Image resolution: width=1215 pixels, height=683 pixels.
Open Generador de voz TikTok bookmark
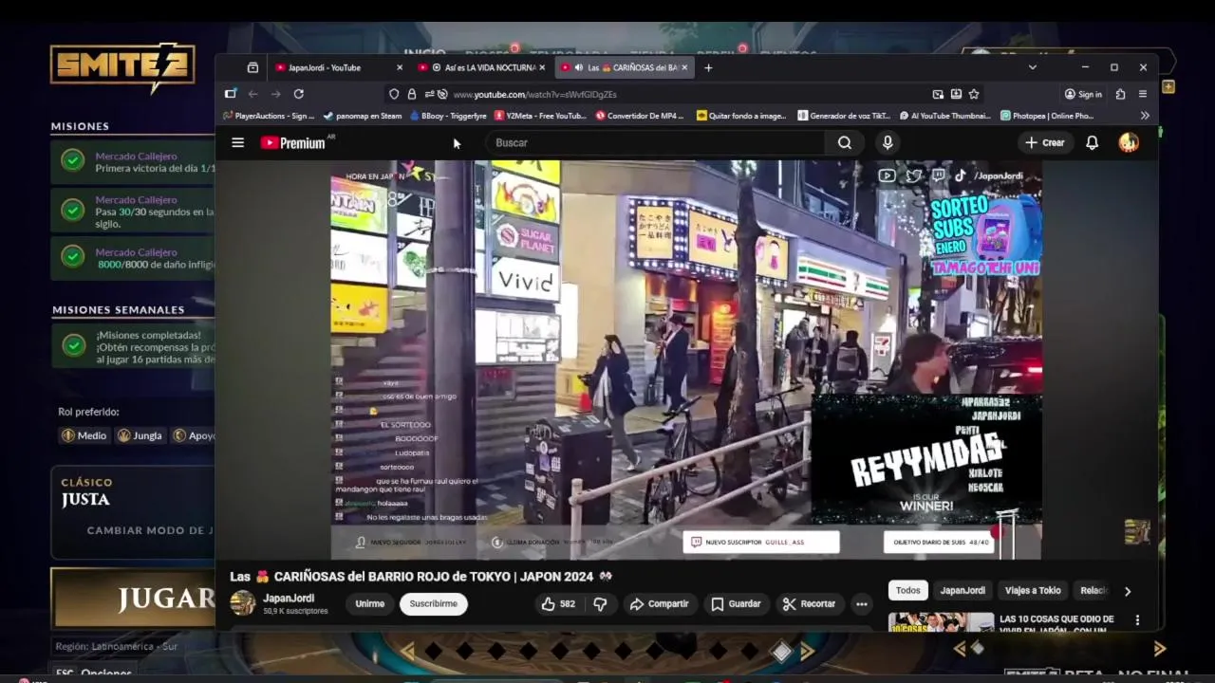[844, 116]
